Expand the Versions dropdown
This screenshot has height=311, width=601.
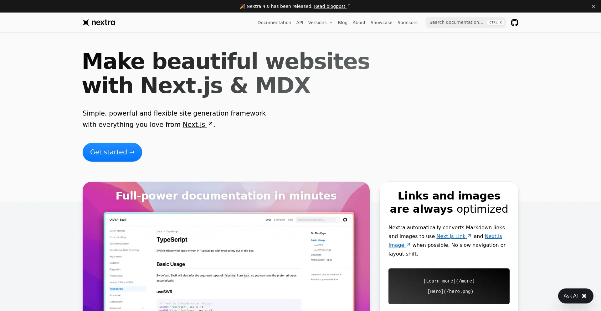point(320,23)
